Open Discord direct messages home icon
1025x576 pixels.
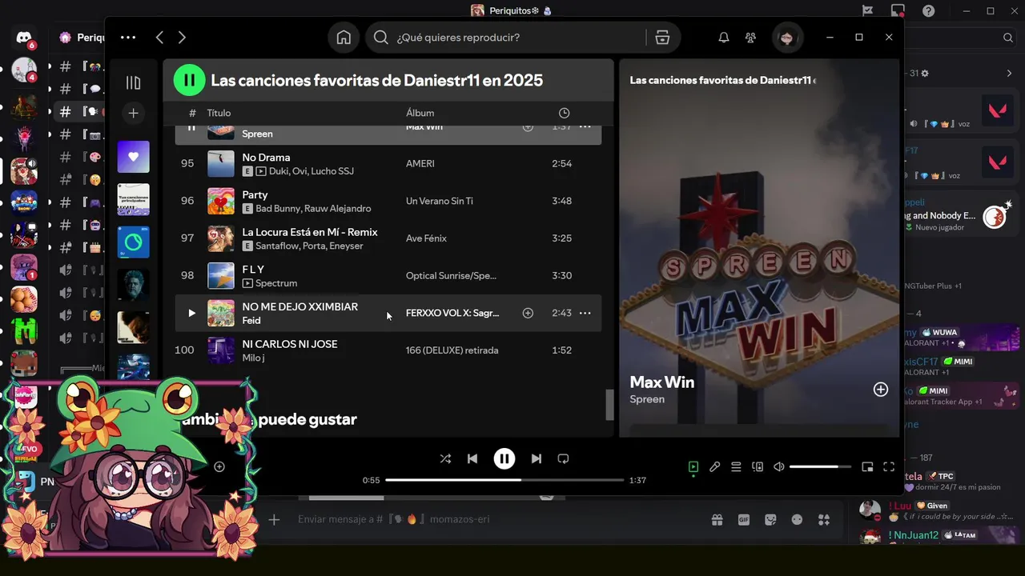point(24,38)
